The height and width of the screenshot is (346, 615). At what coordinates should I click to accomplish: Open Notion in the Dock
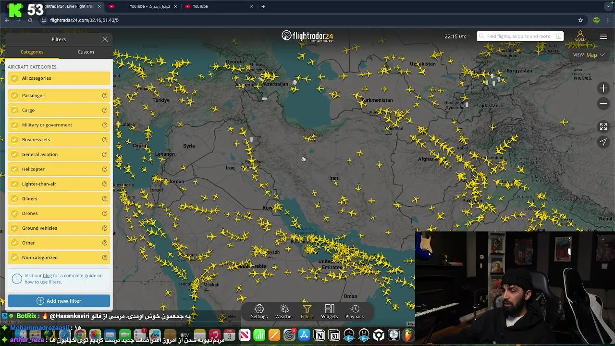pos(319,335)
